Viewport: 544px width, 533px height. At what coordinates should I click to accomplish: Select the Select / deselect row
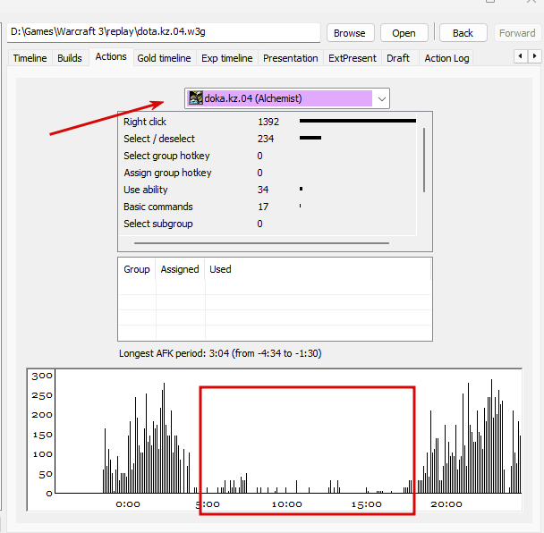(x=268, y=139)
